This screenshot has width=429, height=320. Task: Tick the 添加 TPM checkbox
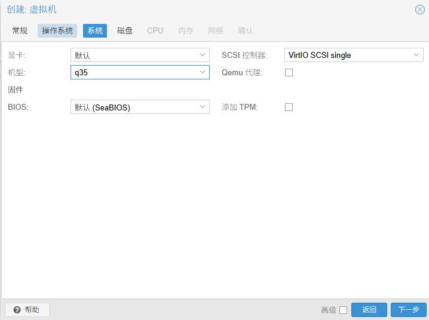click(x=289, y=107)
